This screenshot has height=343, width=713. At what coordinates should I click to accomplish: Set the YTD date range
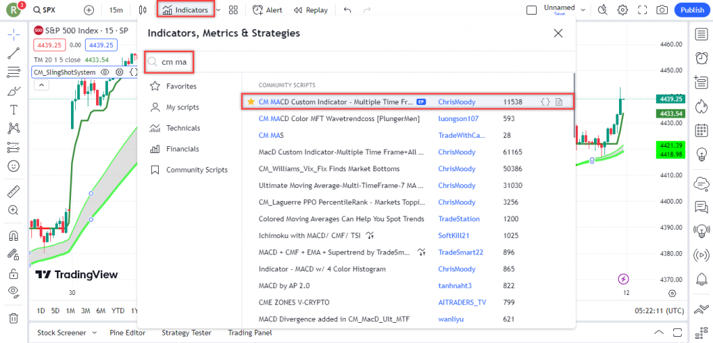[x=118, y=311]
